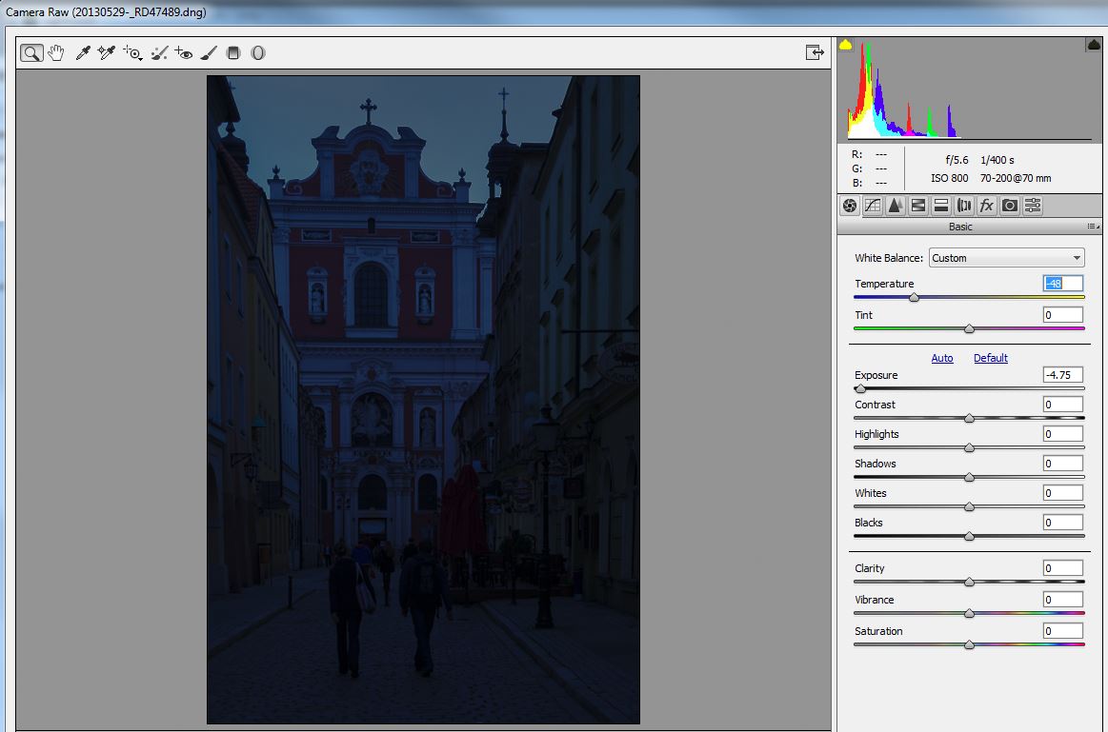Switch to HSL / Grayscale panel

point(917,206)
